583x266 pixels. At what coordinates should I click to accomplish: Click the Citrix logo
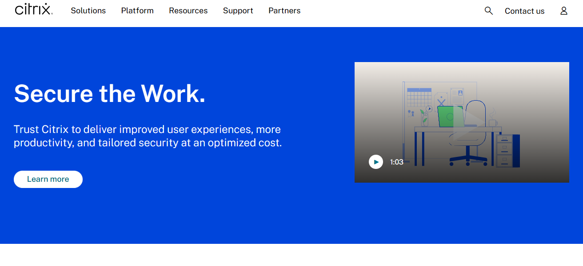tap(34, 10)
